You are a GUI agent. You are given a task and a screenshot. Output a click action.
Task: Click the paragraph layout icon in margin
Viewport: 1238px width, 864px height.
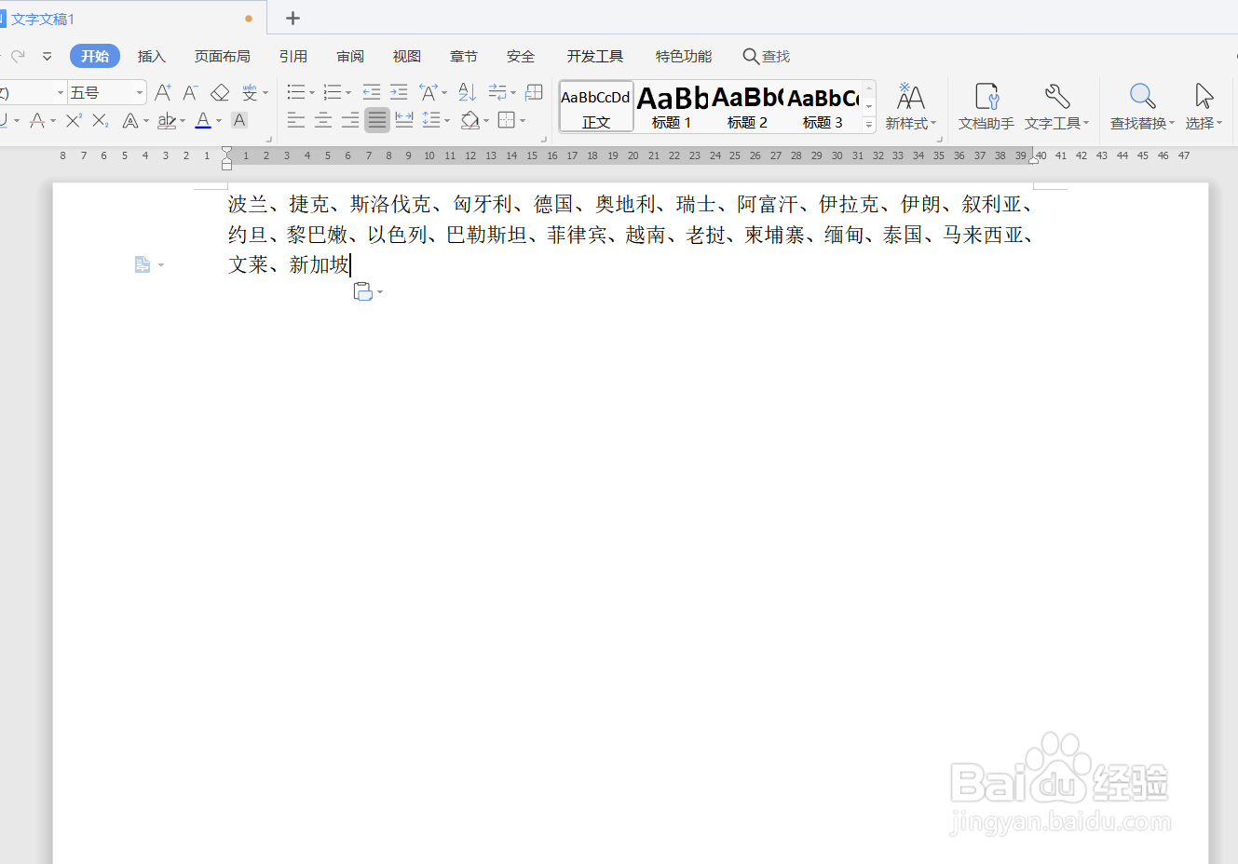(143, 265)
